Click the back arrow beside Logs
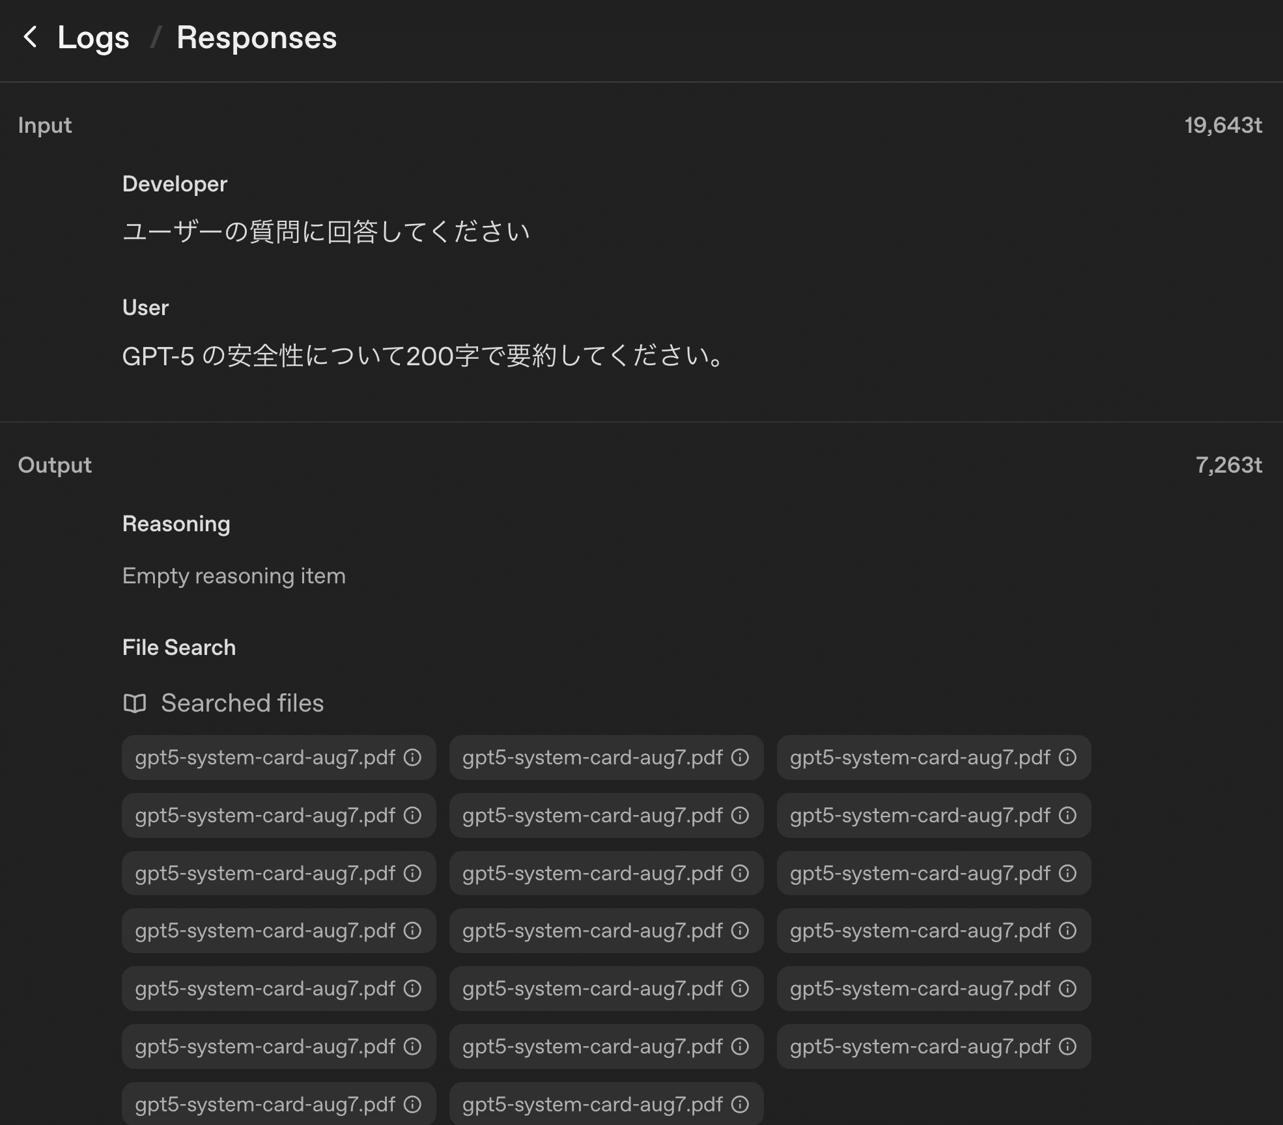This screenshot has height=1125, width=1283. (x=30, y=37)
